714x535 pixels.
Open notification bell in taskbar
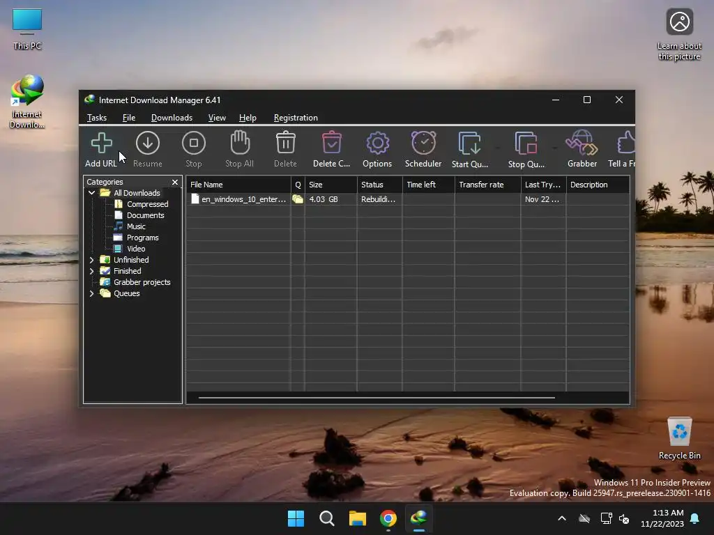pyautogui.click(x=695, y=518)
